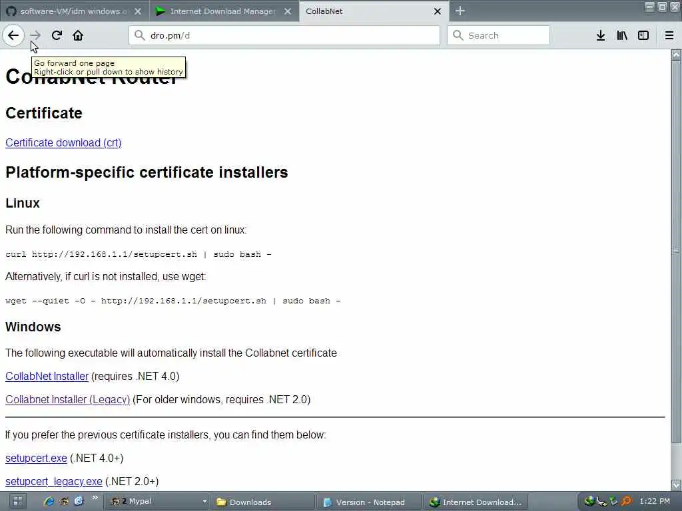
Task: Click the network connection tray icon
Action: [601, 502]
